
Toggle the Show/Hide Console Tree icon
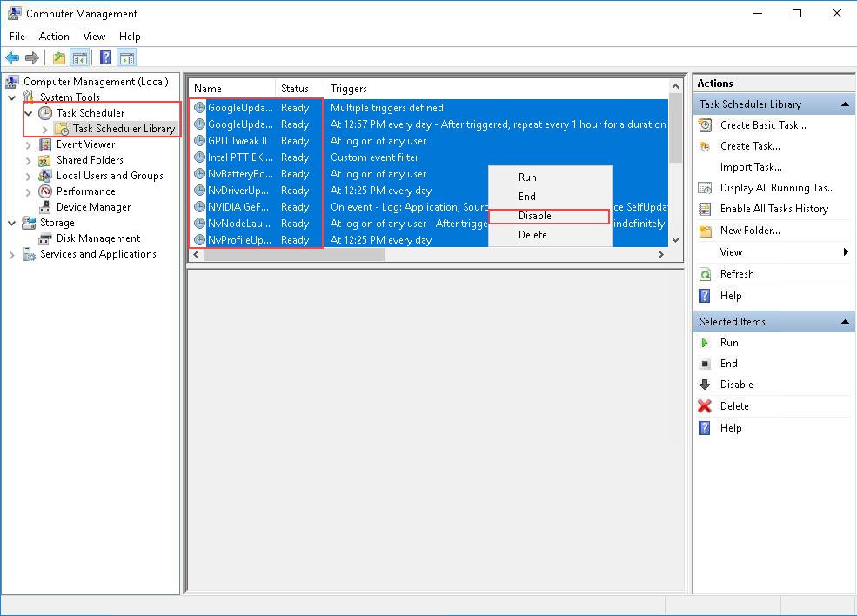point(80,57)
